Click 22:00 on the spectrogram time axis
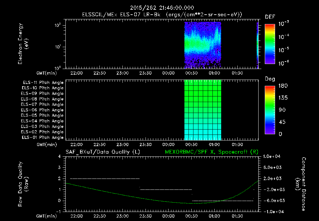 77,73
